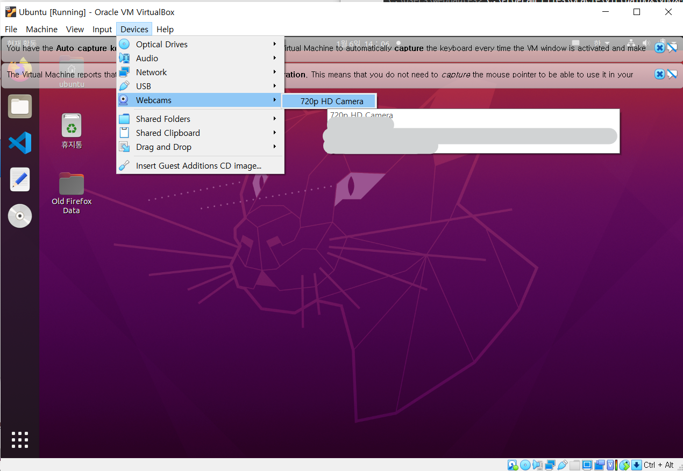Launch Visual Studio Code from the dock
Image resolution: width=683 pixels, height=471 pixels.
(x=20, y=143)
